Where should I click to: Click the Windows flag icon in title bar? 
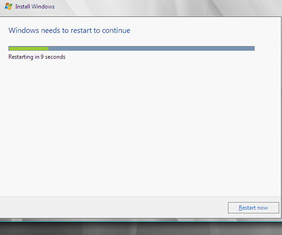pos(8,7)
